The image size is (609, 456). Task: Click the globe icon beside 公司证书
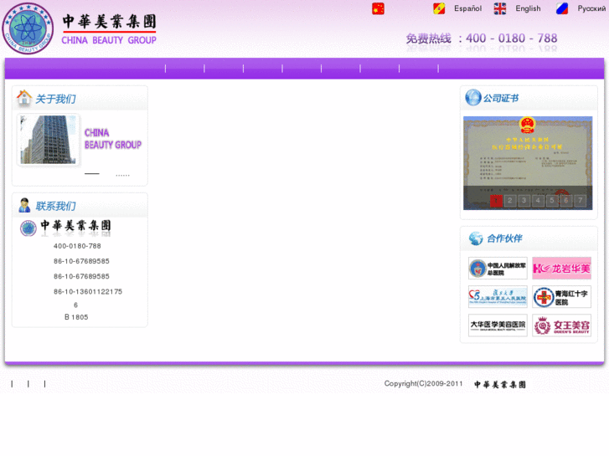(473, 97)
